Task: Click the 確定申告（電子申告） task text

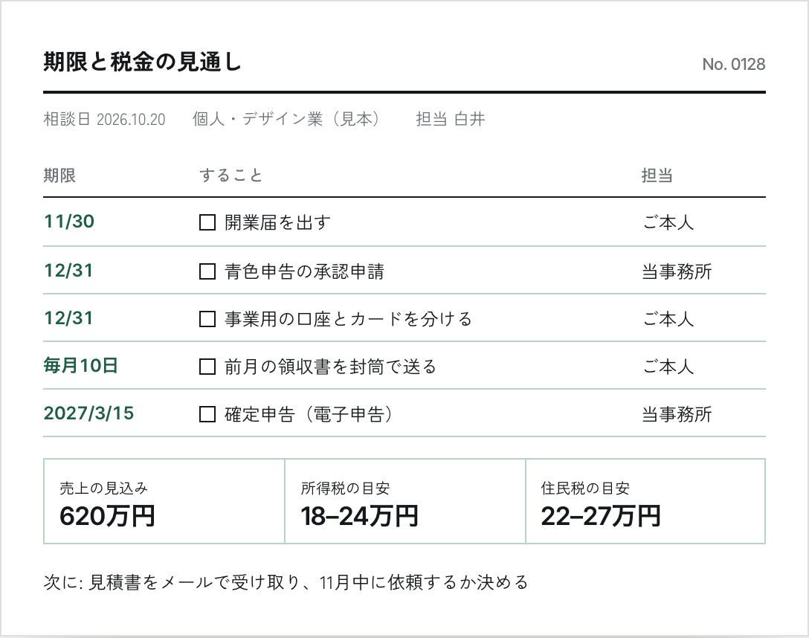Action: [309, 414]
